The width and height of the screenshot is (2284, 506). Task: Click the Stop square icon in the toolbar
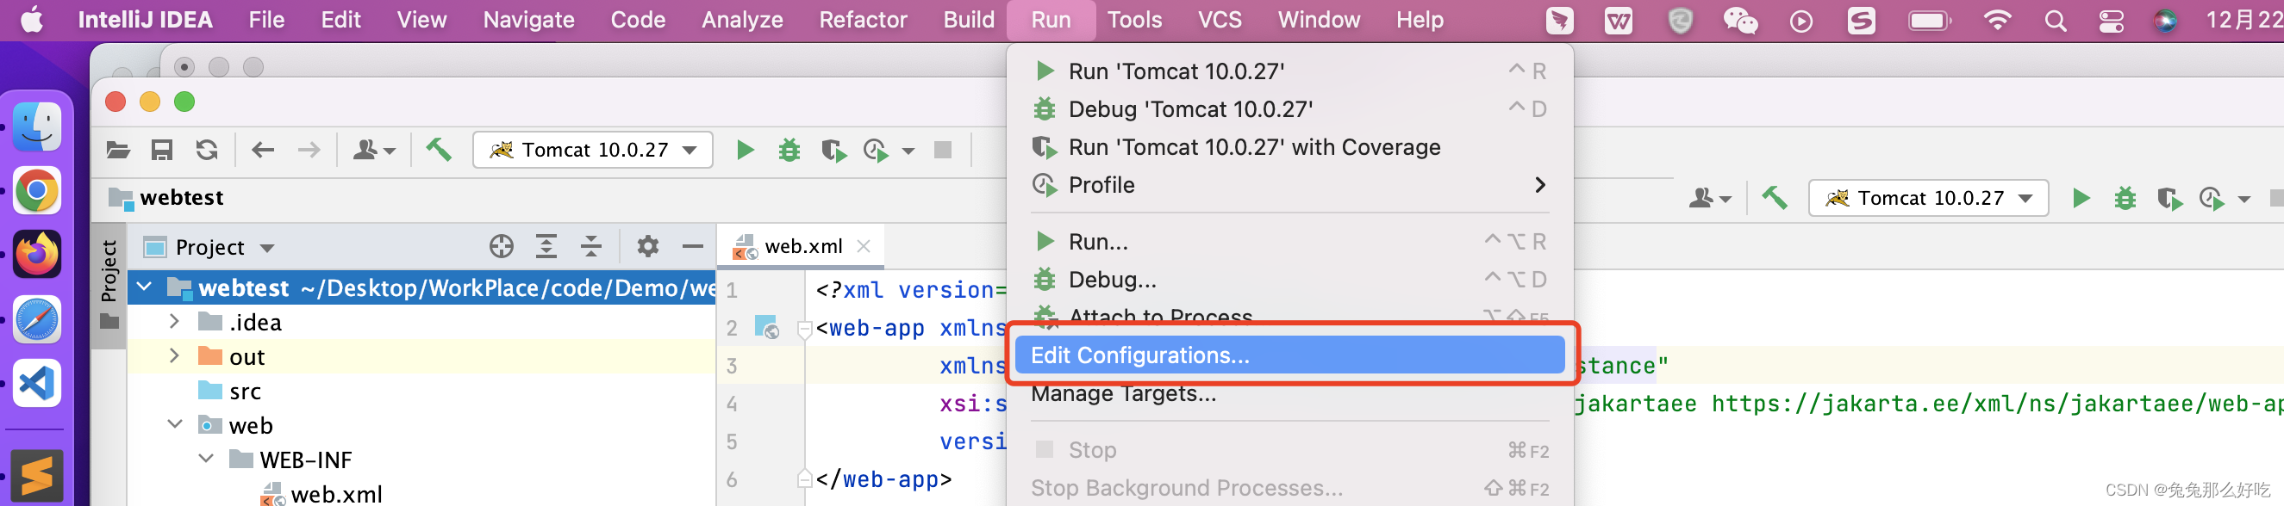click(x=943, y=150)
